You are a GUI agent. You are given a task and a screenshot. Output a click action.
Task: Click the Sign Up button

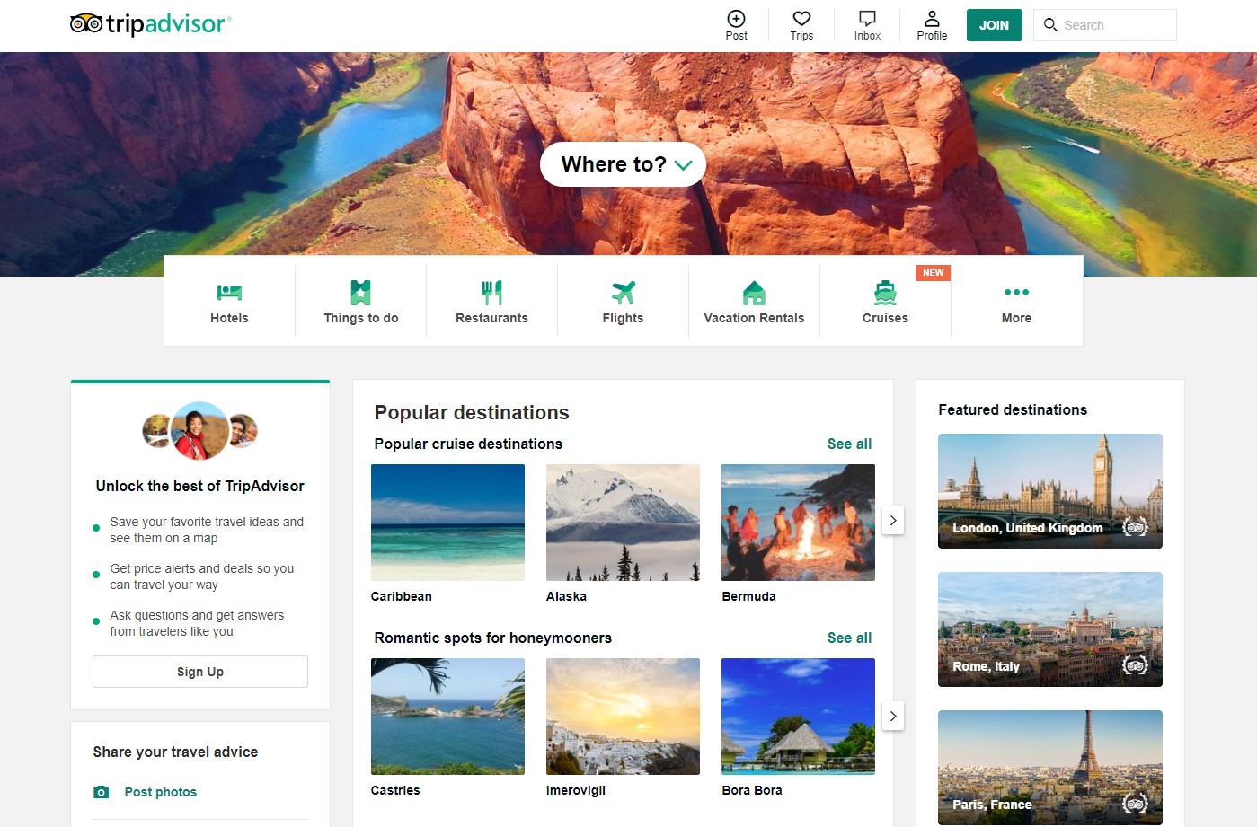click(200, 672)
